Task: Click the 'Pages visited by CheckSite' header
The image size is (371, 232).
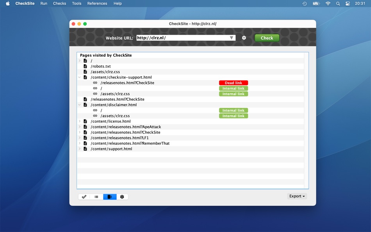Action: tap(106, 55)
